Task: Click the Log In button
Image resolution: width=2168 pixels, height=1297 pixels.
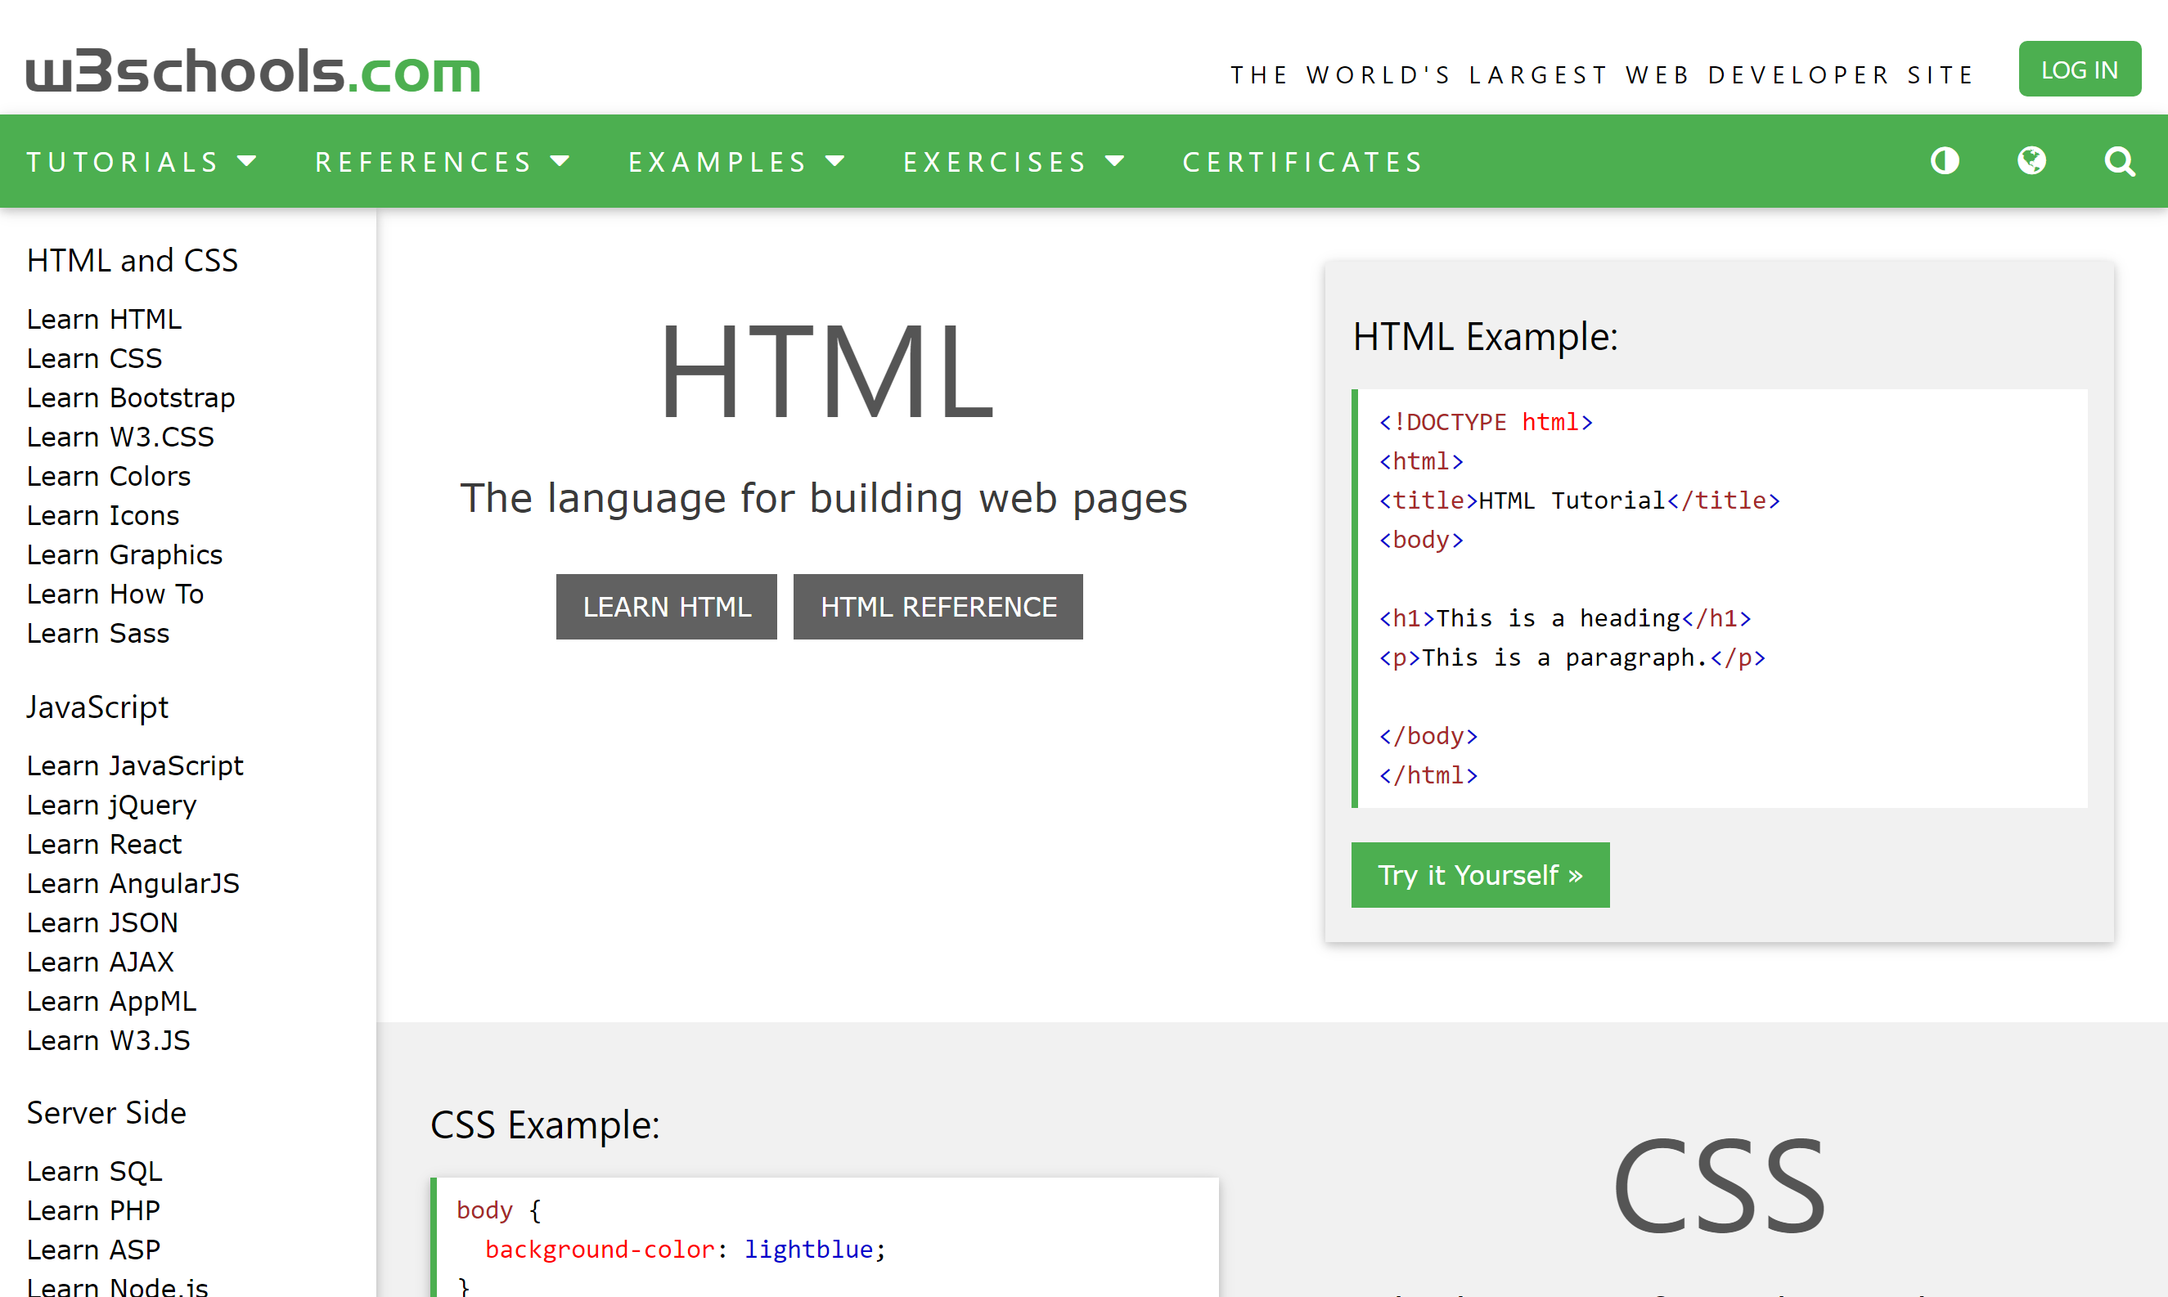Action: [x=2080, y=69]
